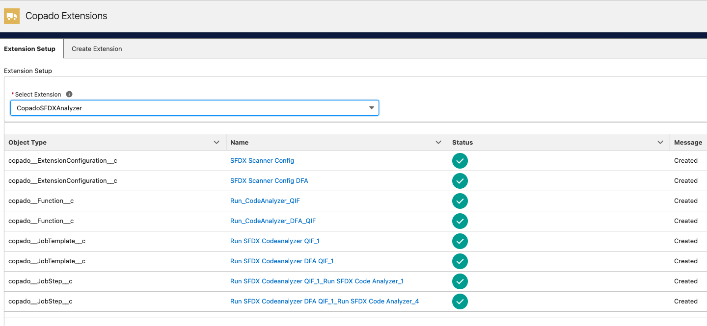The width and height of the screenshot is (707, 326).
Task: Open the Run_CodeAnalyzer_QIF function link
Action: coord(265,201)
